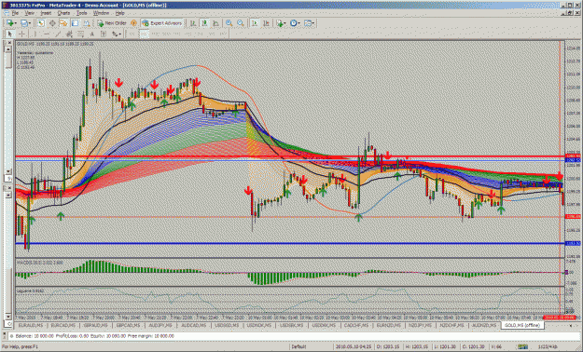The width and height of the screenshot is (583, 352).
Task: Open a new chart with New Chart icon
Action: coord(10,23)
